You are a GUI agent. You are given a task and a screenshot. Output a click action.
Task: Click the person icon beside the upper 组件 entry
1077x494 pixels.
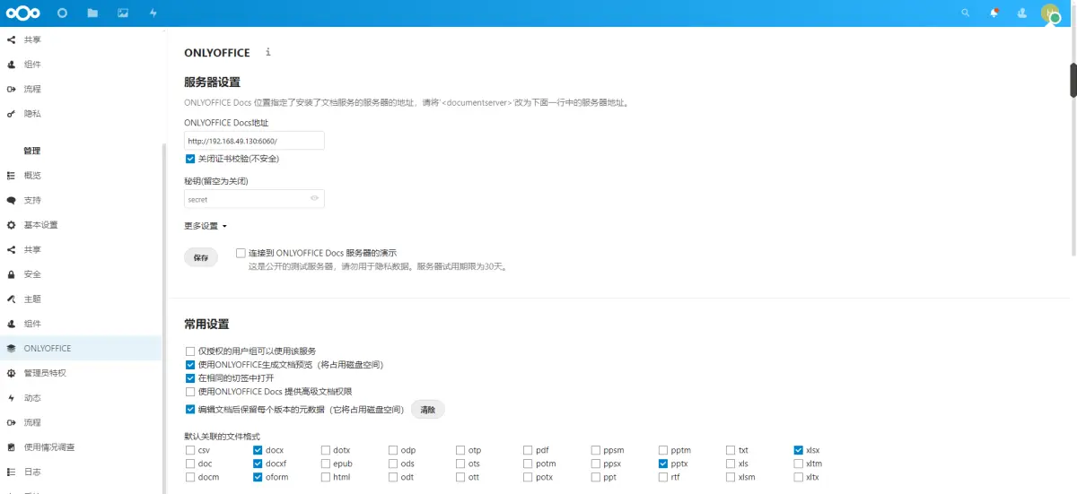12,65
